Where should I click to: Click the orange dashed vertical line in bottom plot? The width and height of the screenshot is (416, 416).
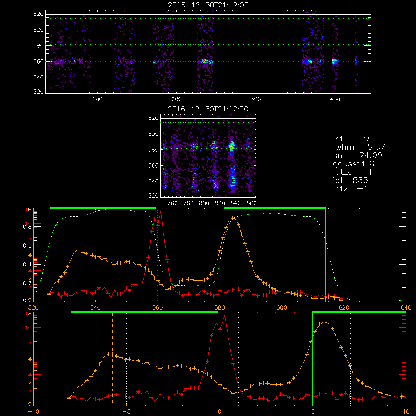112,359
